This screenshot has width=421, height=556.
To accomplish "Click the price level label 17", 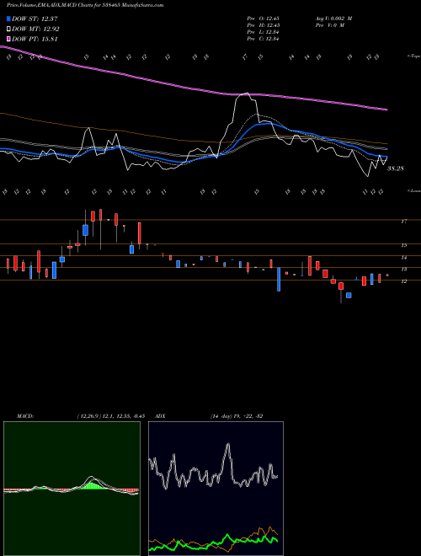I will [403, 222].
